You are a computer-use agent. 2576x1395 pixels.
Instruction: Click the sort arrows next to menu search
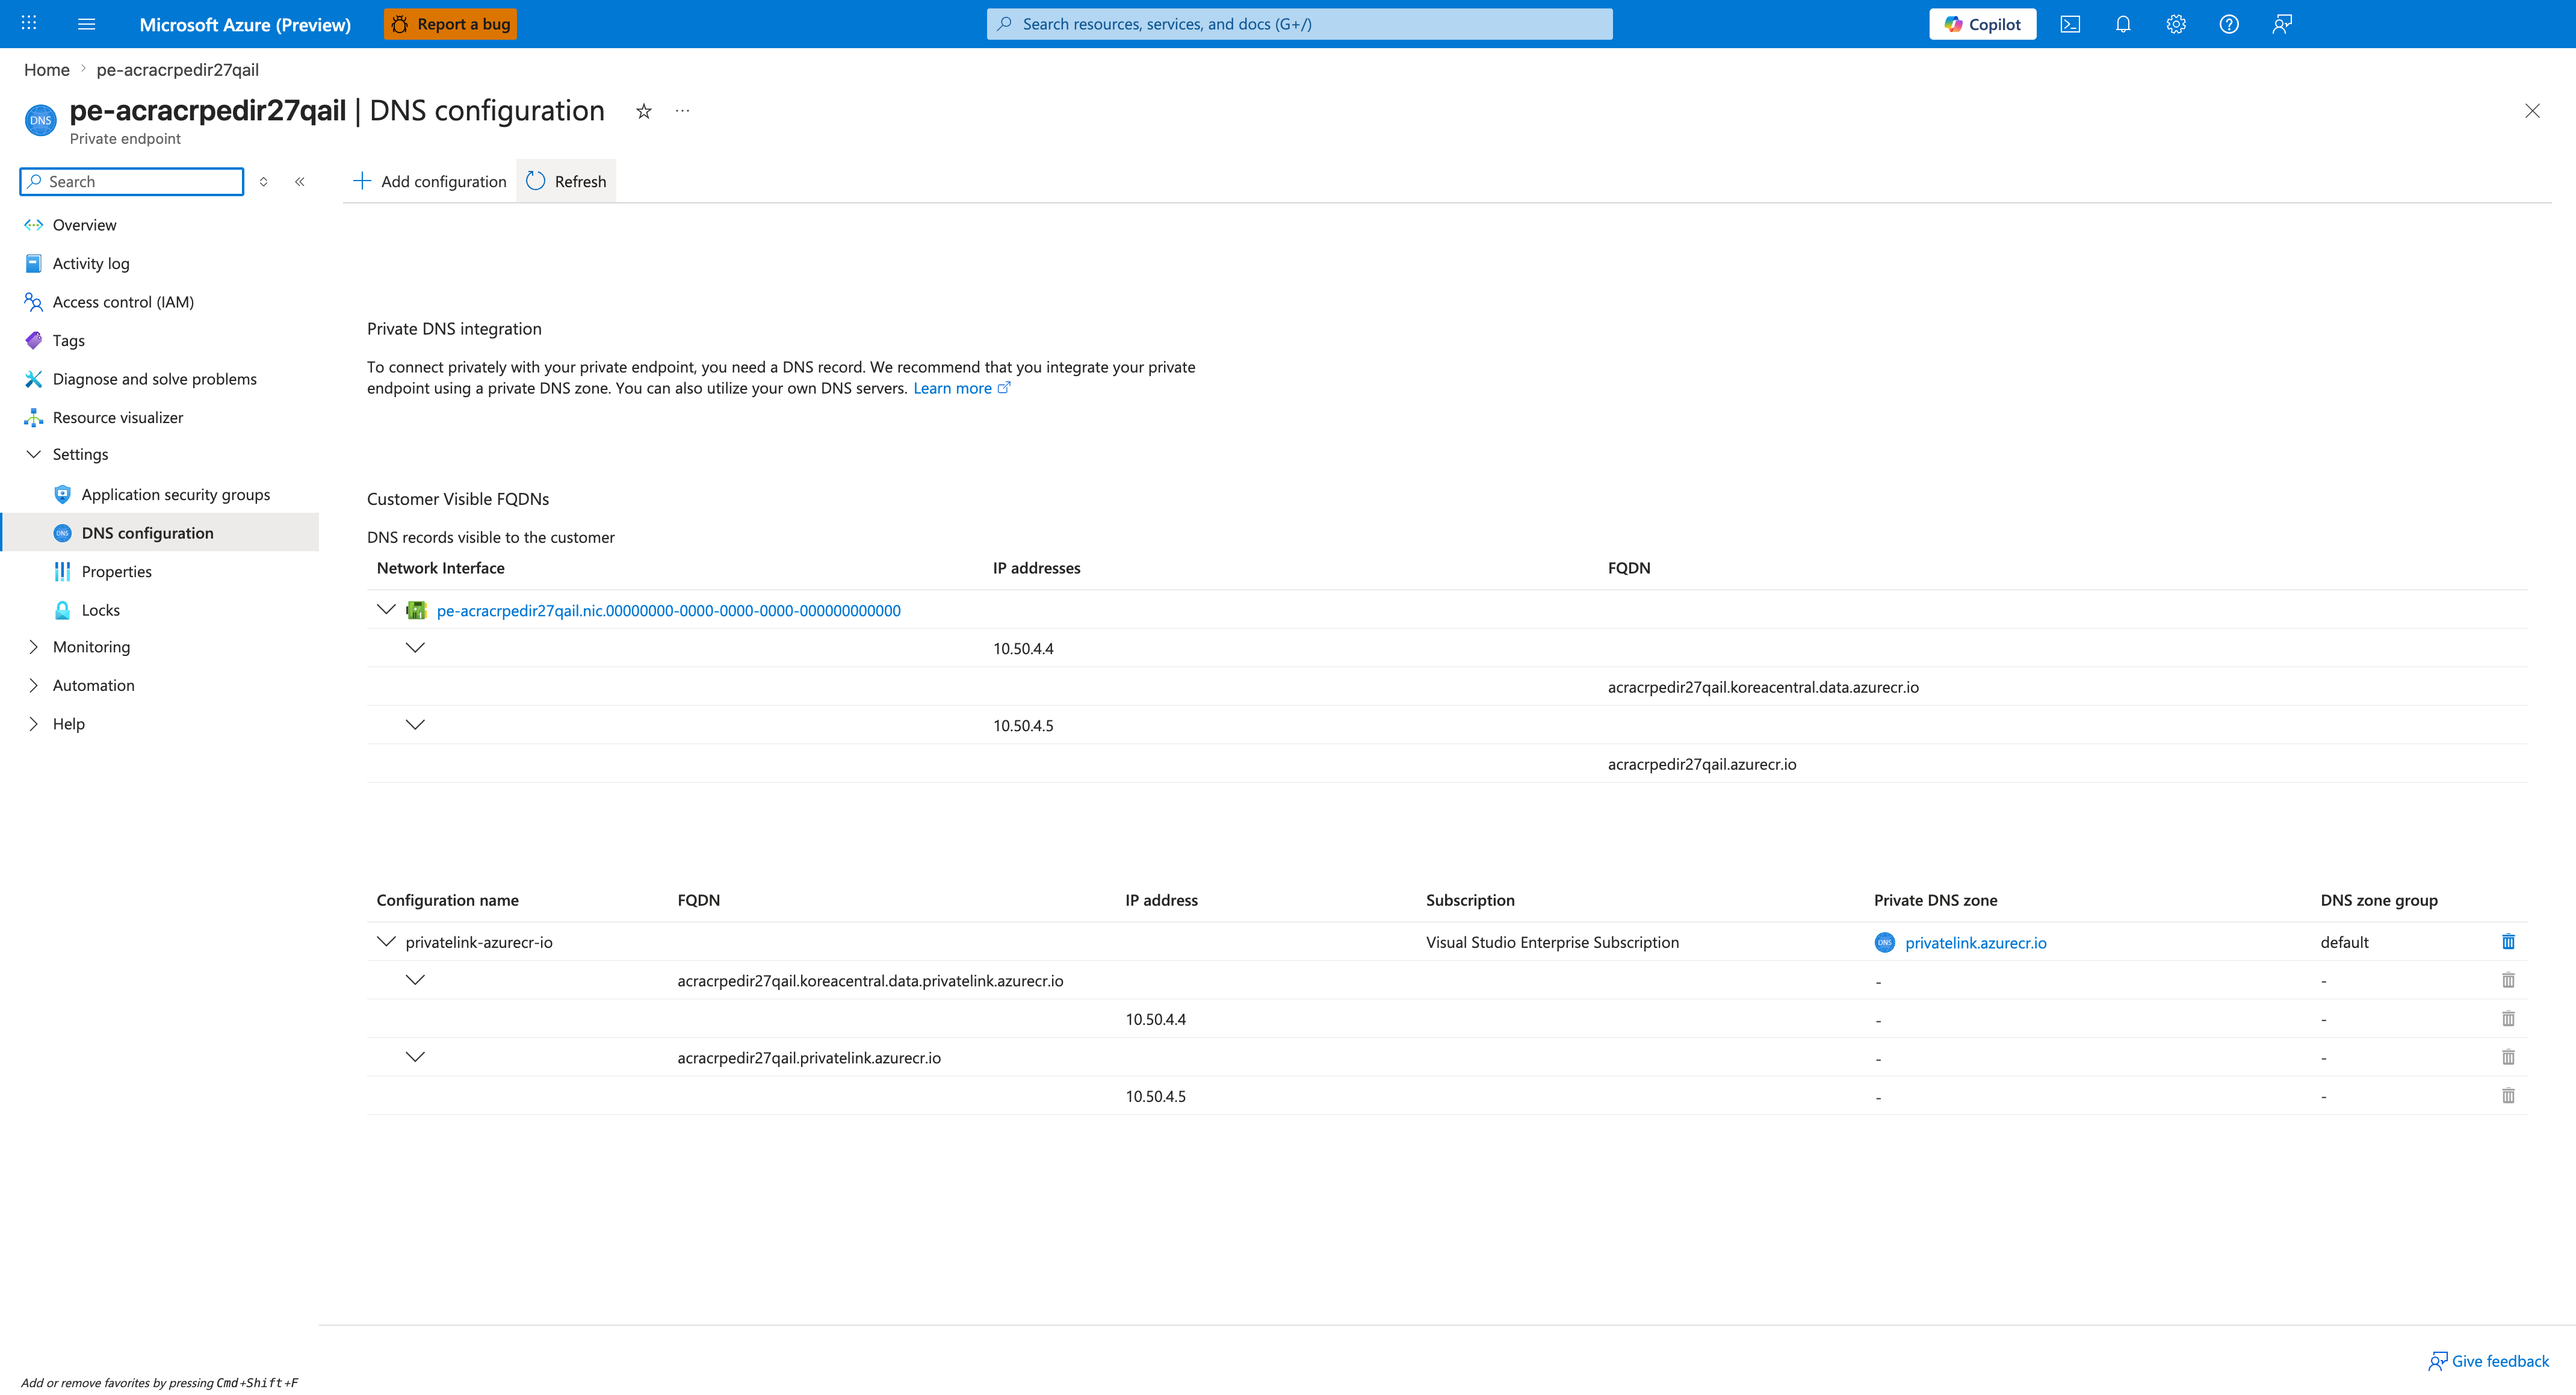(264, 181)
